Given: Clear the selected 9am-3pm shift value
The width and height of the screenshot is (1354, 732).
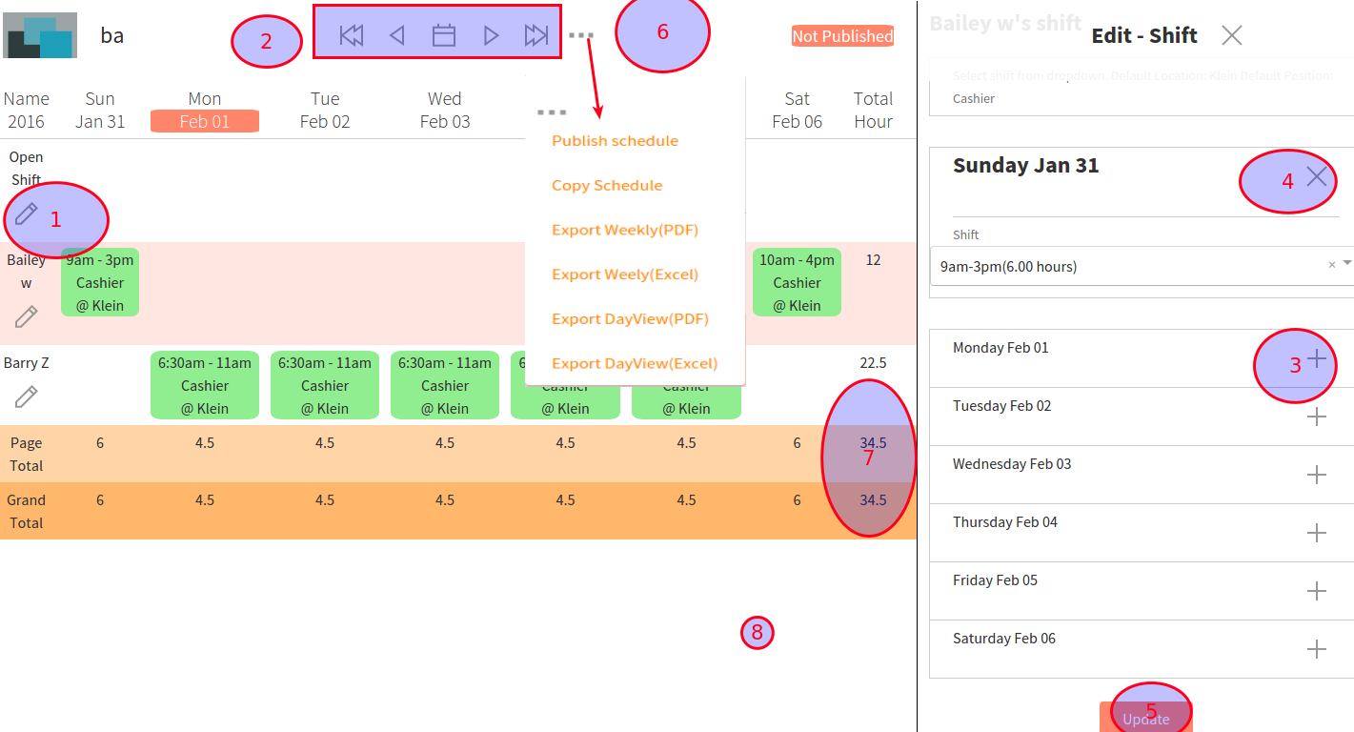Looking at the screenshot, I should pos(1331,266).
